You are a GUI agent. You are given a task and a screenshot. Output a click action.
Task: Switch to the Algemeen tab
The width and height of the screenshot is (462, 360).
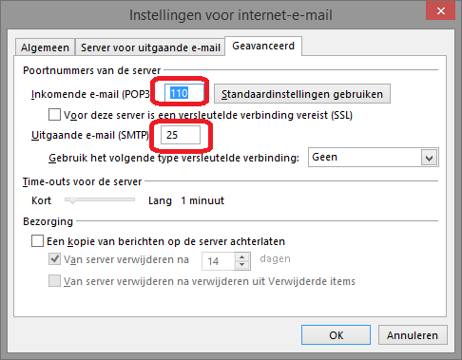point(45,47)
